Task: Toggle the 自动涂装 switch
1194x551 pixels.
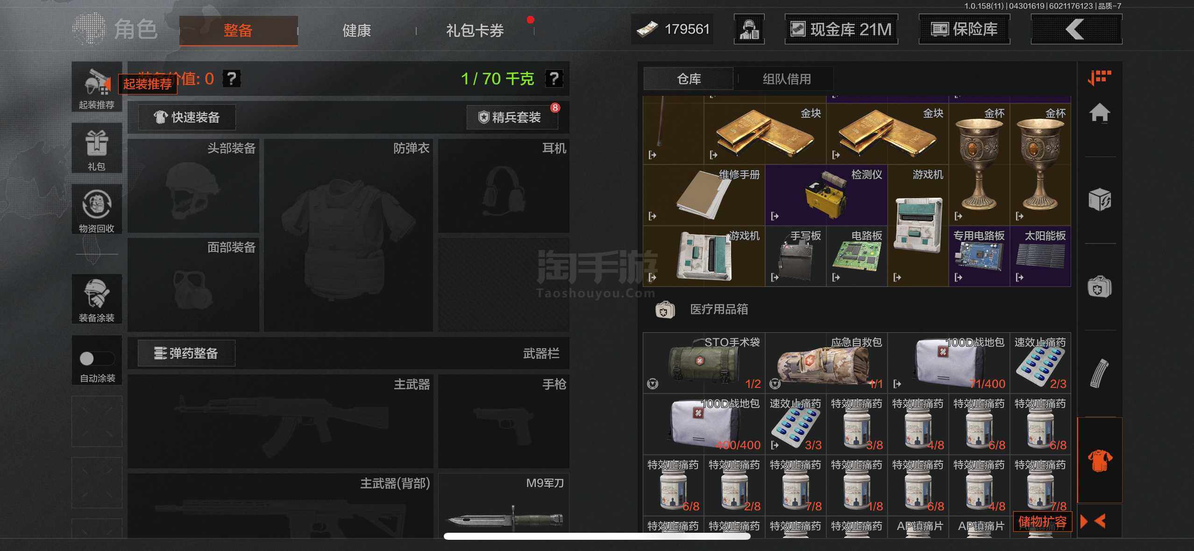Action: click(96, 358)
